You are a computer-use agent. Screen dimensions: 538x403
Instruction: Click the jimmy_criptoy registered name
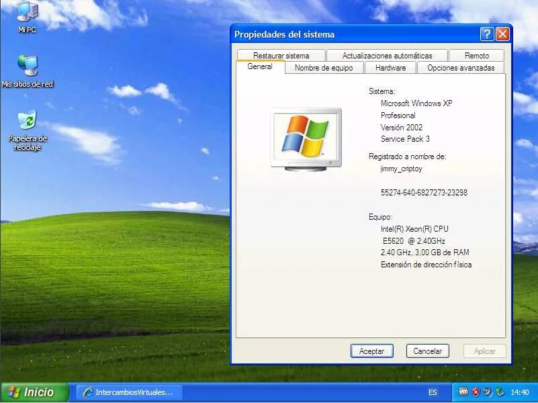pos(401,169)
